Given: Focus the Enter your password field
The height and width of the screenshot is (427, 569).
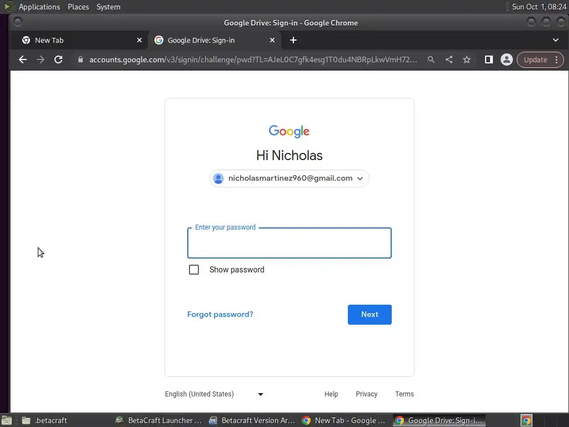Looking at the screenshot, I should click(x=289, y=243).
